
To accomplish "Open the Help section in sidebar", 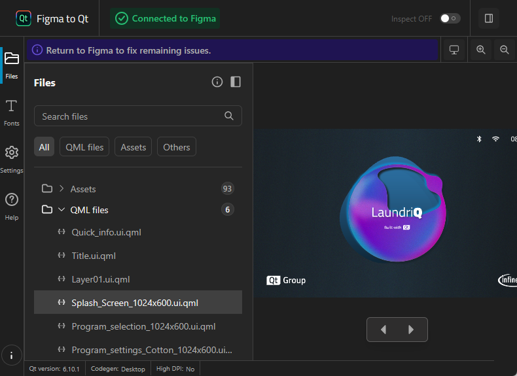I will [x=12, y=207].
